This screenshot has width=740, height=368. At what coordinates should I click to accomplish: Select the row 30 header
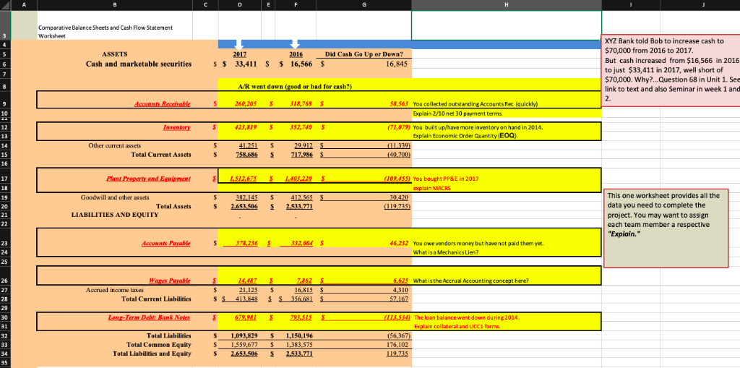pos(5,317)
